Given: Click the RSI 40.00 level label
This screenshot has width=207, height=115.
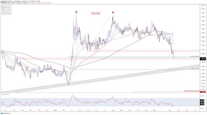Looking at the screenshot, I should click(202, 104).
